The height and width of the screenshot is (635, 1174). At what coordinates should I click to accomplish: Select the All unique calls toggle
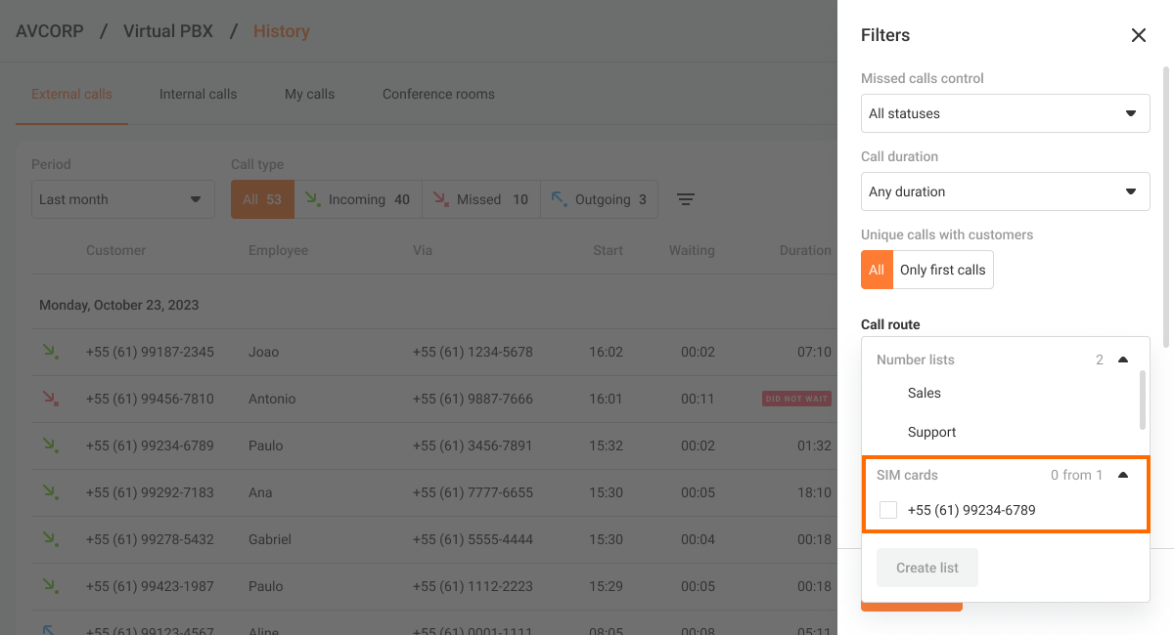877,270
